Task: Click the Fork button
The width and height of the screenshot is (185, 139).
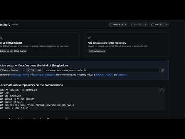Action: (136, 24)
